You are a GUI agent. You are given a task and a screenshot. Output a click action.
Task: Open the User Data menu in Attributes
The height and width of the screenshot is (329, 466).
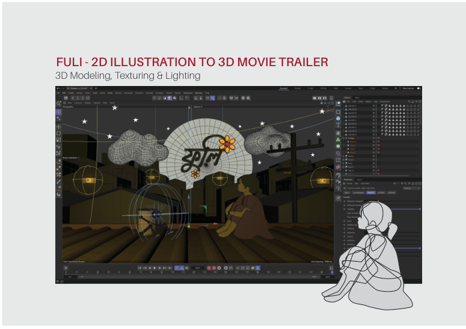[365, 183]
